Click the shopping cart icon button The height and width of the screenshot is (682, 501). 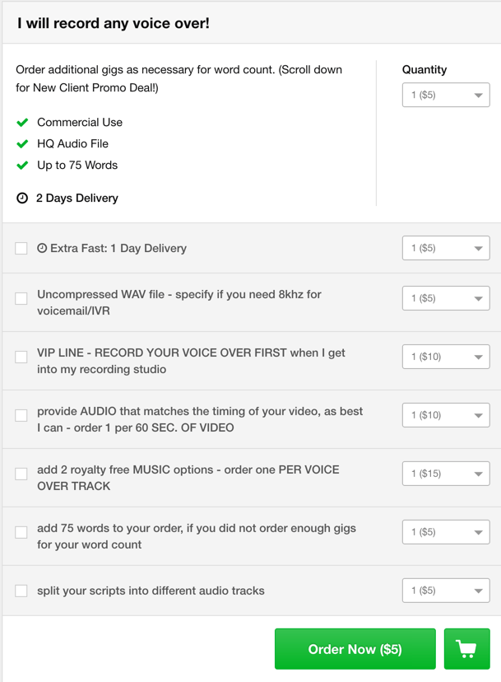pyautogui.click(x=466, y=649)
